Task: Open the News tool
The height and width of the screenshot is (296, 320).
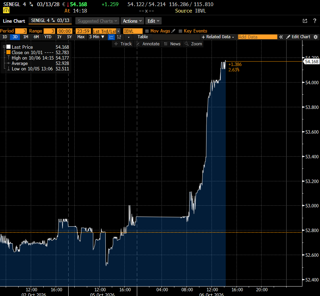Action: click(x=172, y=44)
